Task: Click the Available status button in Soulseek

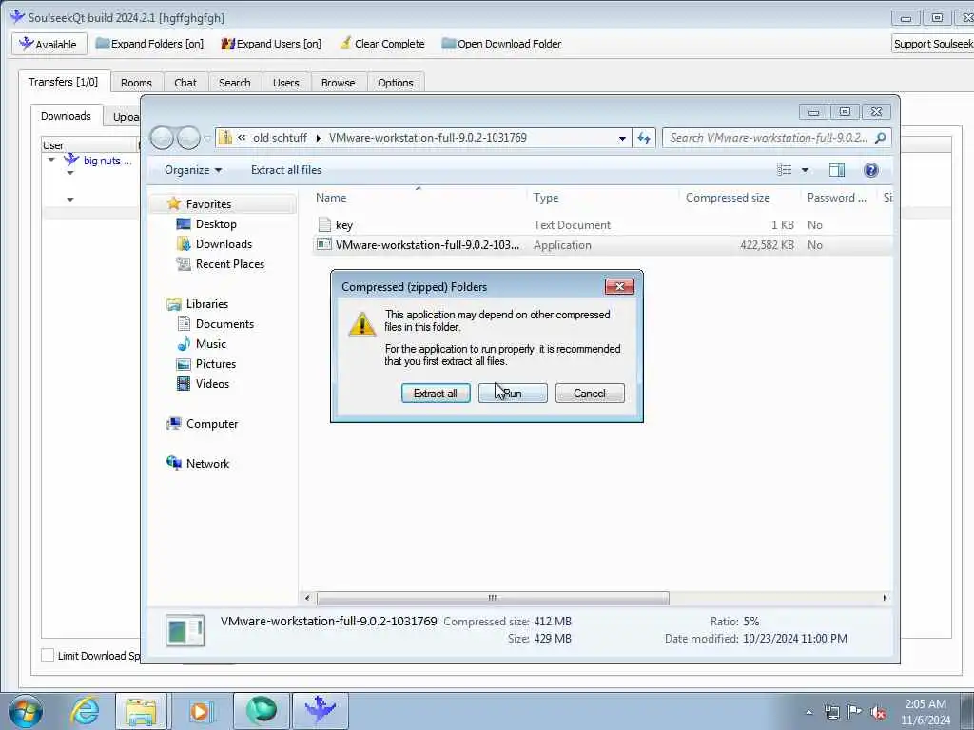Action: coord(48,44)
